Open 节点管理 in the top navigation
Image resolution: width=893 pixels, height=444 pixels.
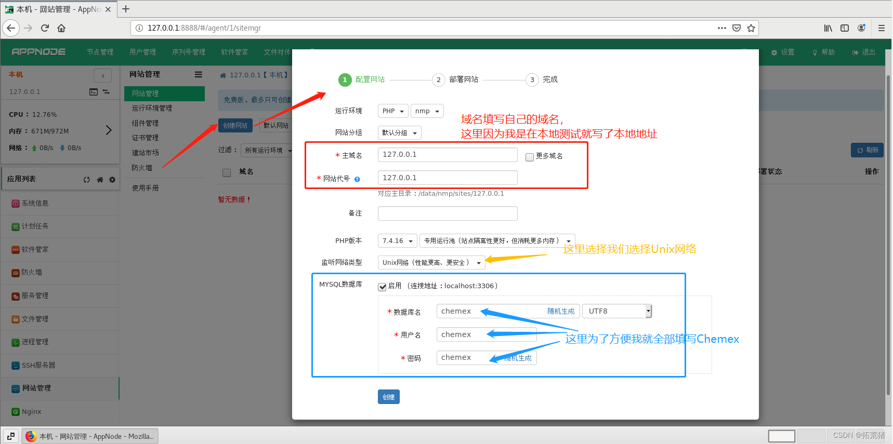tap(100, 52)
